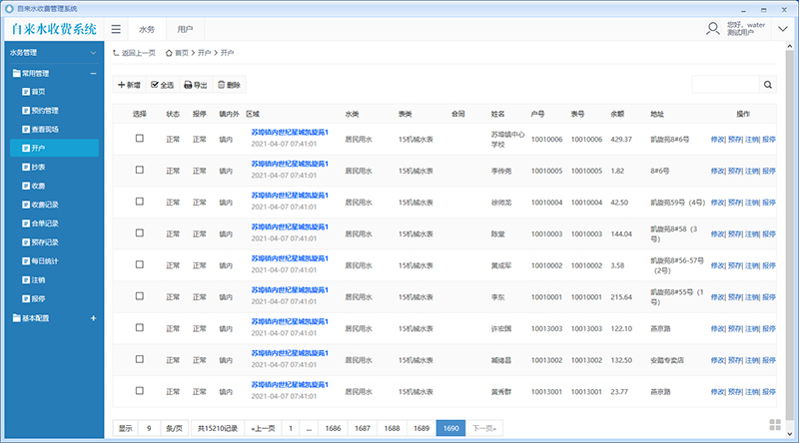Image resolution: width=799 pixels, height=443 pixels.
Task: Check the box for 黄秀群 row
Action: (140, 390)
